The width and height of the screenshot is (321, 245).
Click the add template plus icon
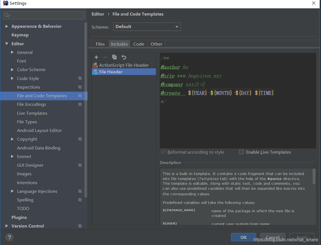point(96,57)
